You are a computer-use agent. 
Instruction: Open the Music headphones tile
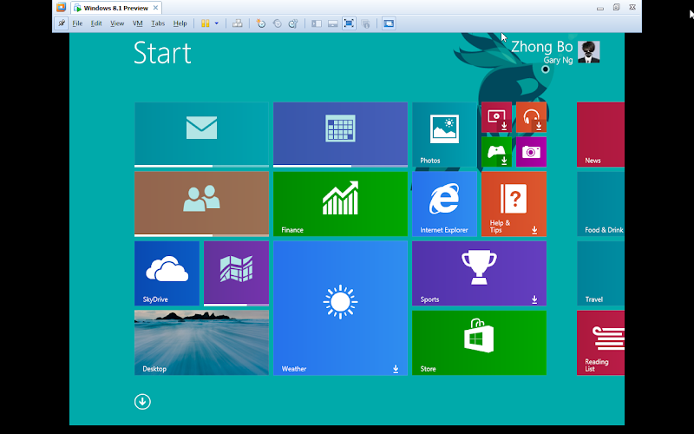pos(531,117)
